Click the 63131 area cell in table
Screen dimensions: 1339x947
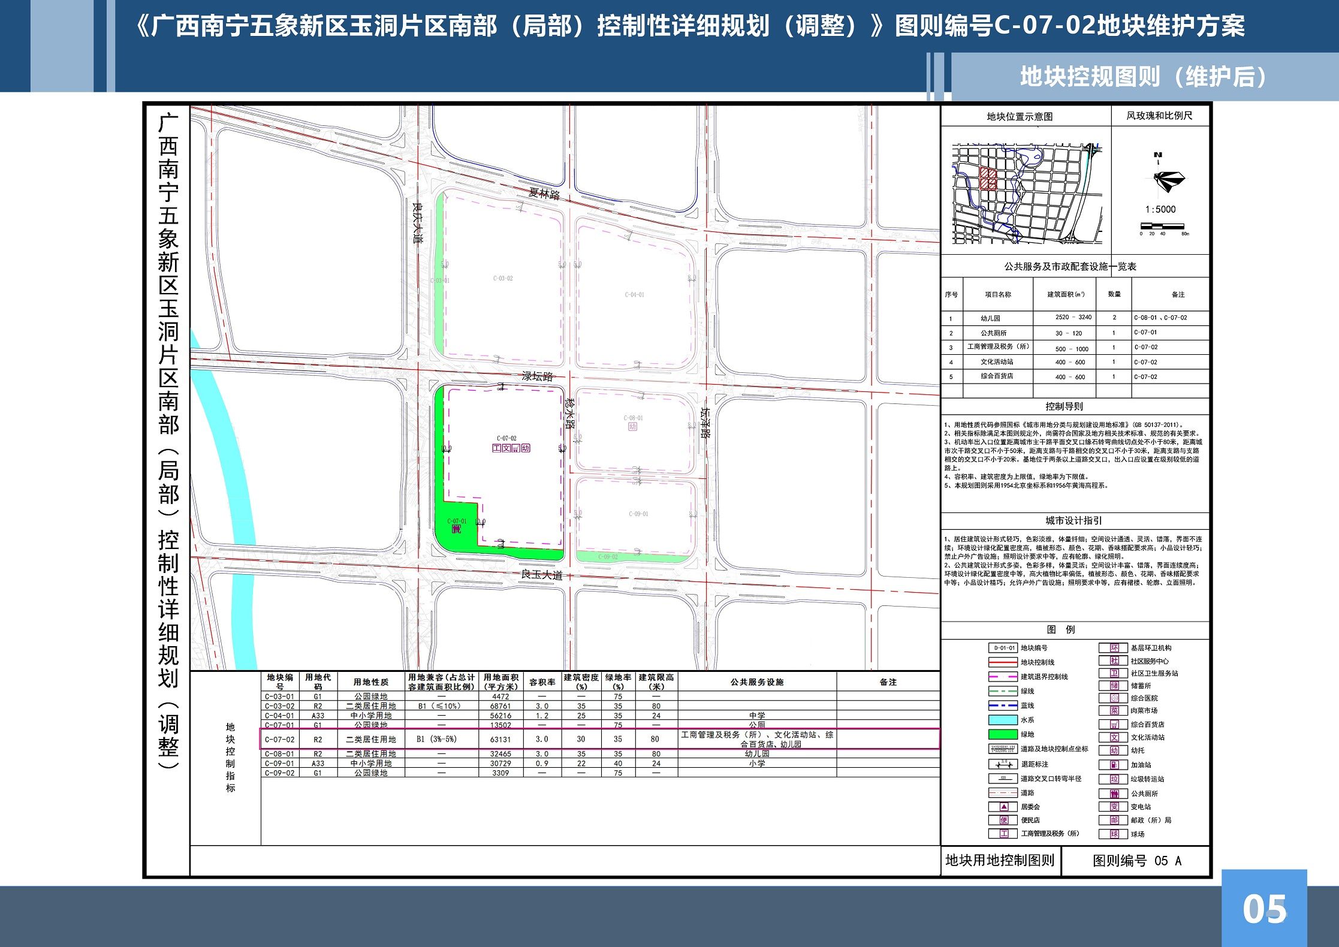click(500, 740)
